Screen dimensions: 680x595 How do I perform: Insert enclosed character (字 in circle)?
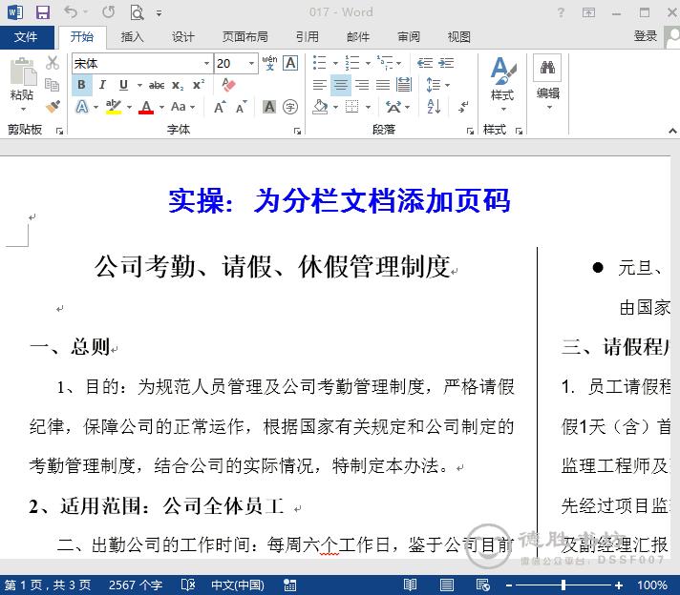tap(290, 107)
